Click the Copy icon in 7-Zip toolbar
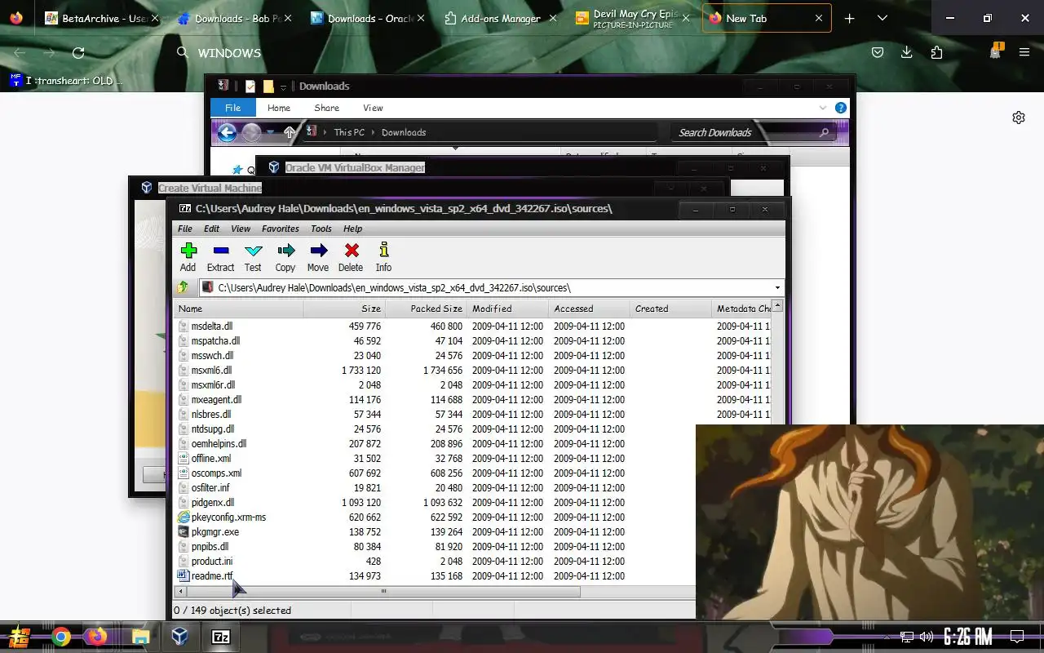The width and height of the screenshot is (1044, 653). click(x=285, y=251)
